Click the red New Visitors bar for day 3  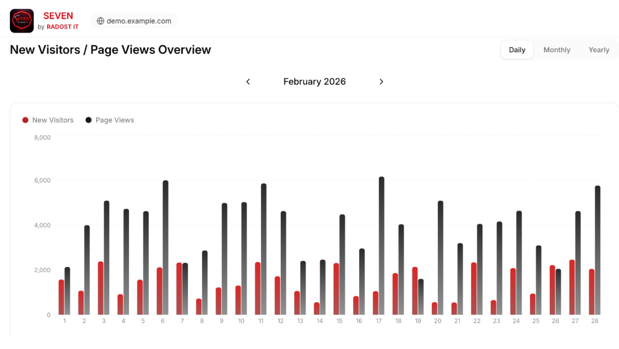(x=101, y=288)
